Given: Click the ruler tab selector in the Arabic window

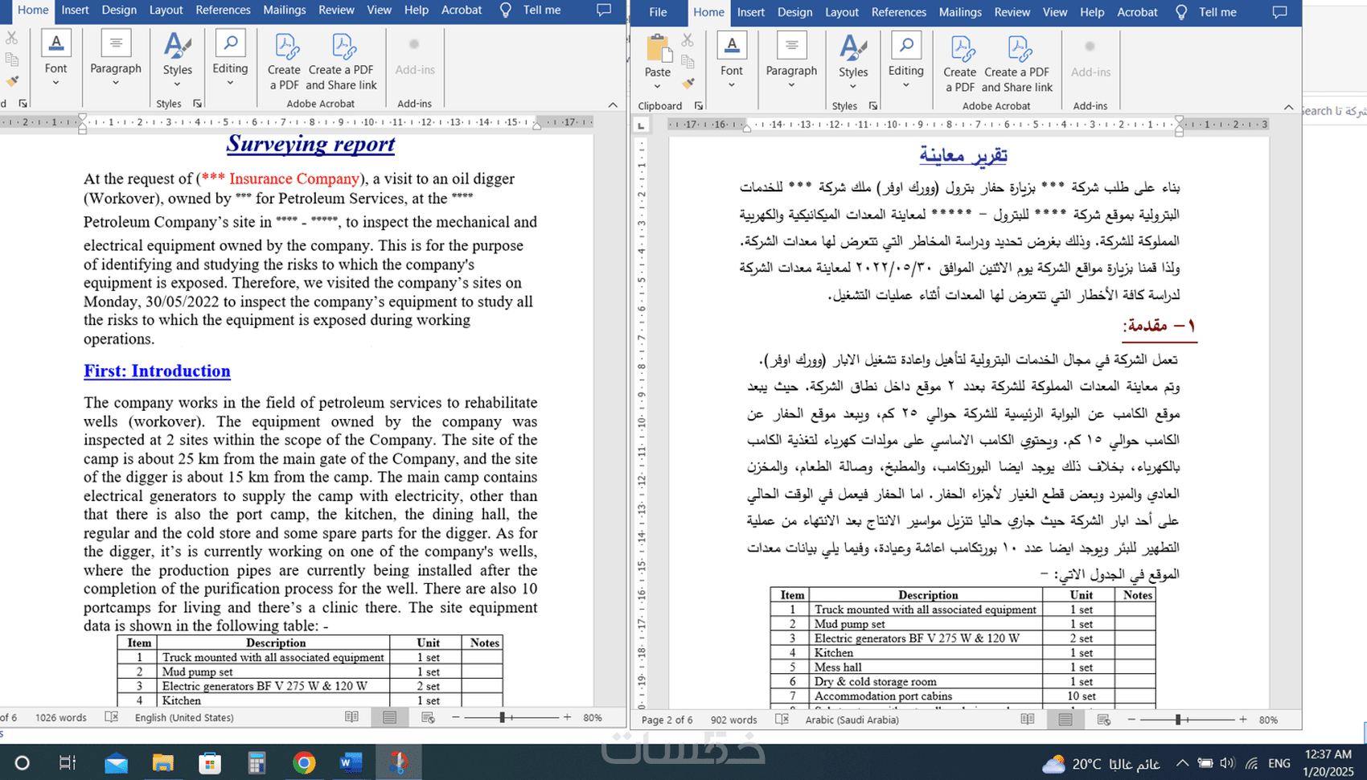Looking at the screenshot, I should pos(641,125).
